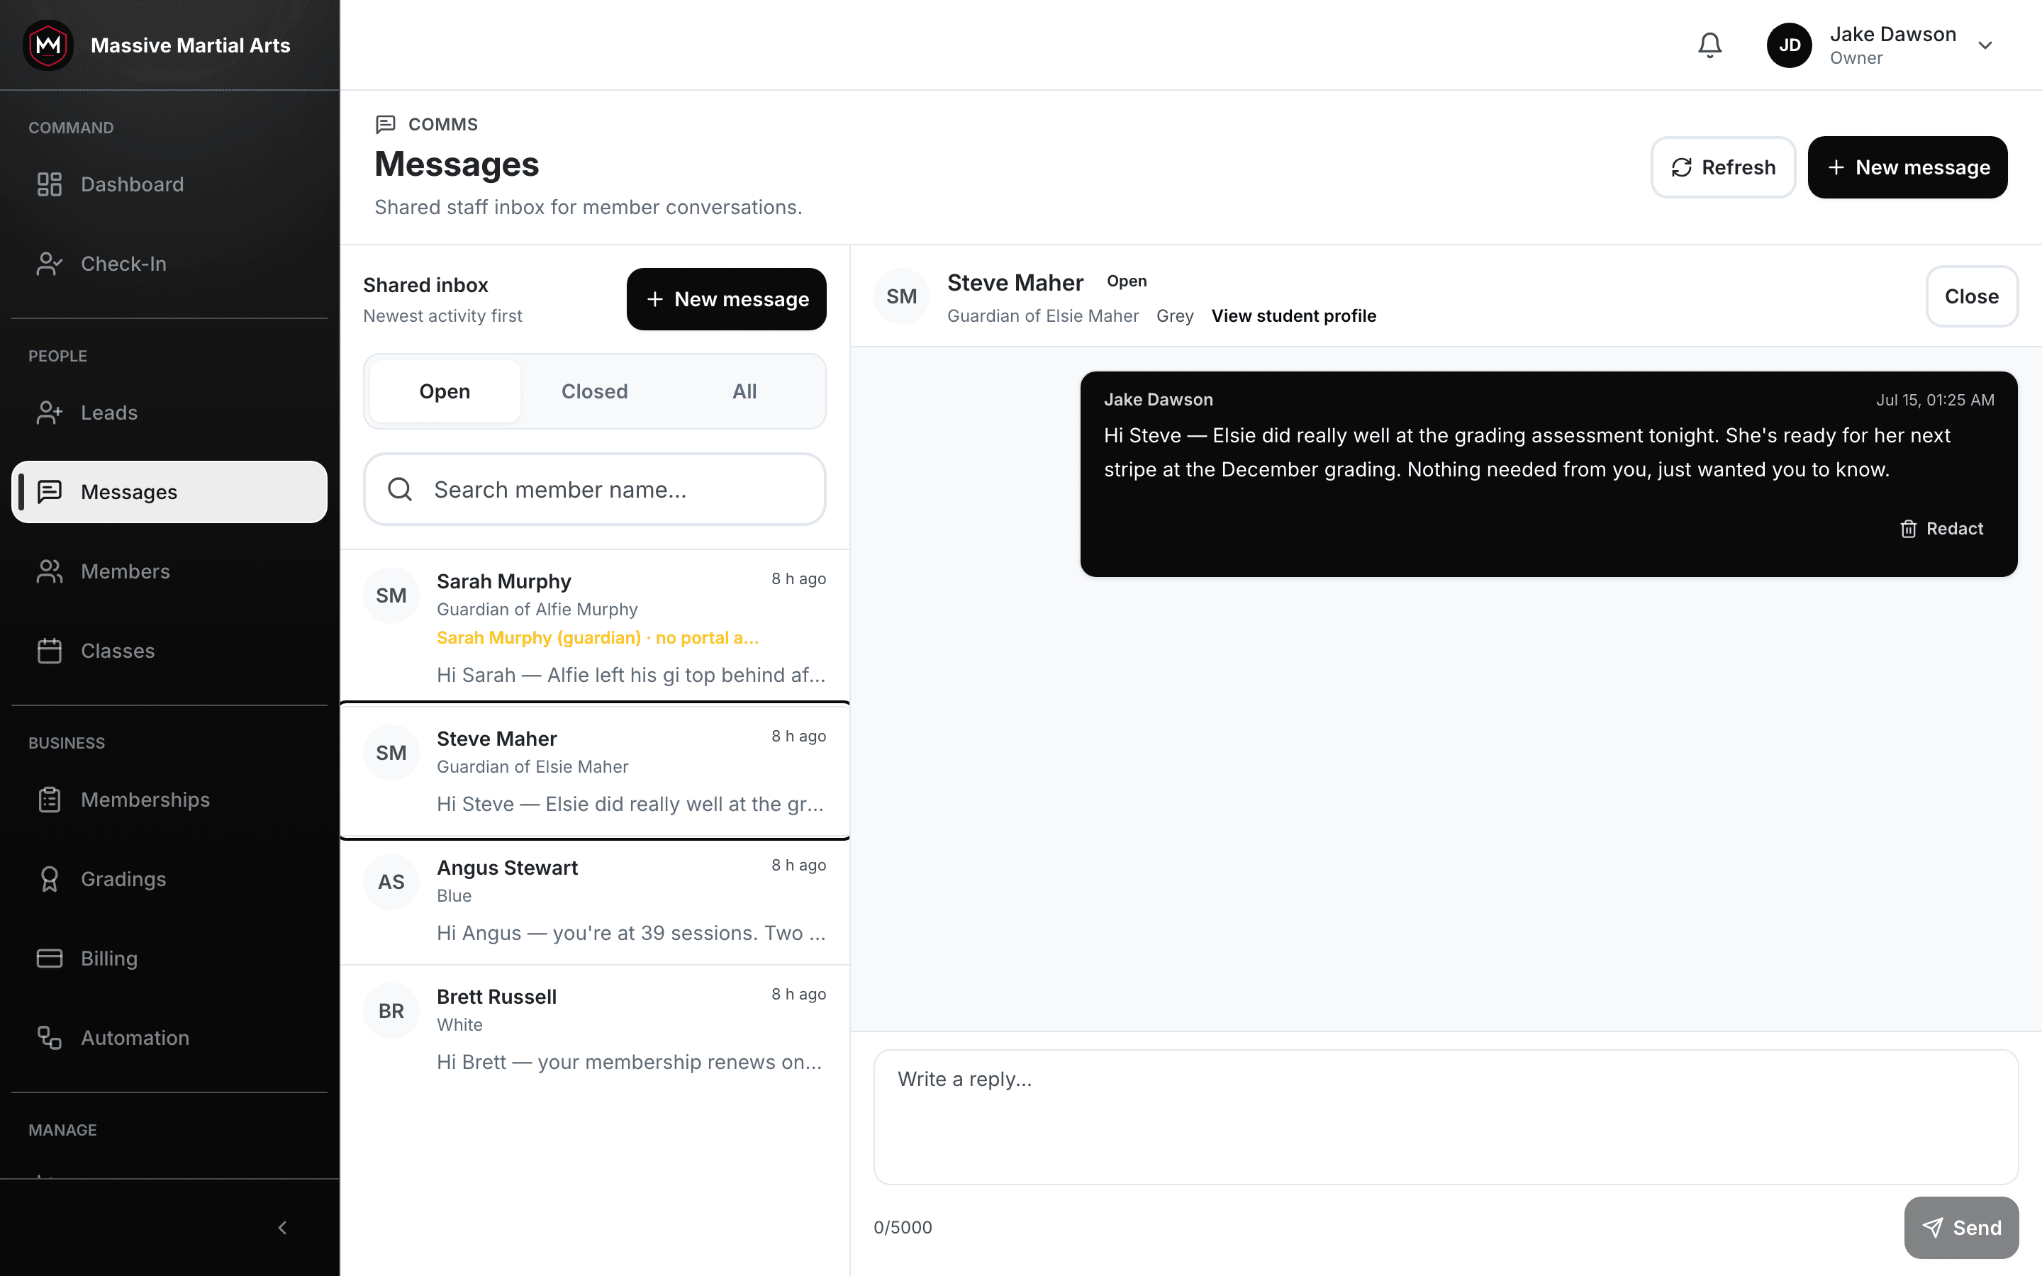Open Angus Stewart conversation
Viewport: 2042px width, 1276px height.
pos(595,900)
